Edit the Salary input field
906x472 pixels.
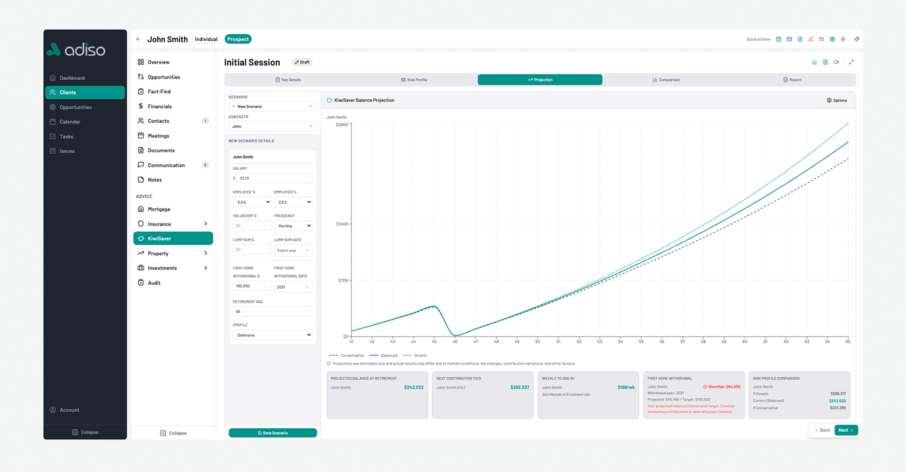pos(274,178)
